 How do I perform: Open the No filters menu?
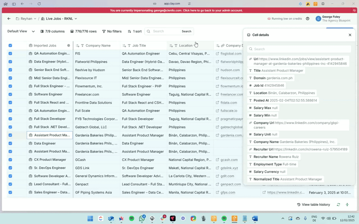point(112,31)
